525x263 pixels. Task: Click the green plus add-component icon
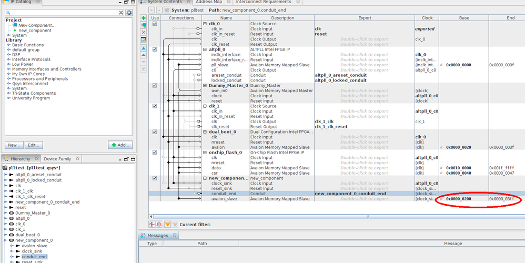pyautogui.click(x=144, y=18)
